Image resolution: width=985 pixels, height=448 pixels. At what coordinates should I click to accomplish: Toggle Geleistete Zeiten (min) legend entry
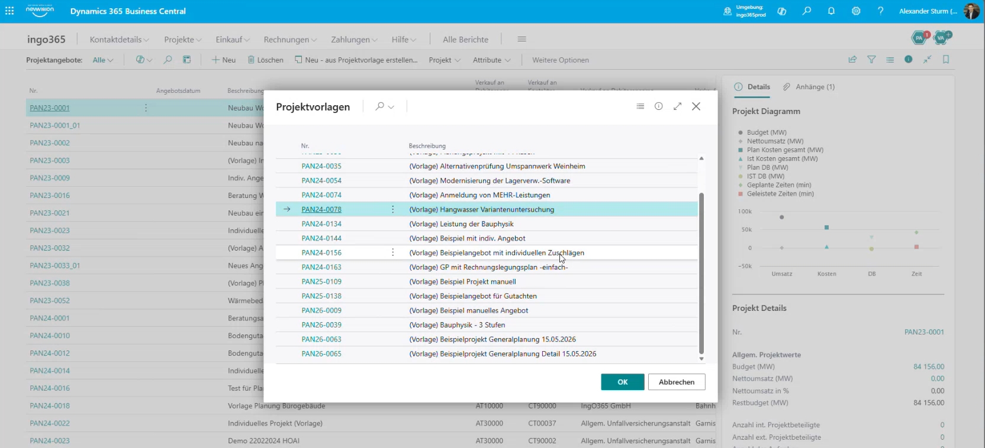(x=776, y=194)
